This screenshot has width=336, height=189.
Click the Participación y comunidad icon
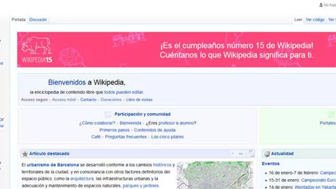(x=108, y=114)
